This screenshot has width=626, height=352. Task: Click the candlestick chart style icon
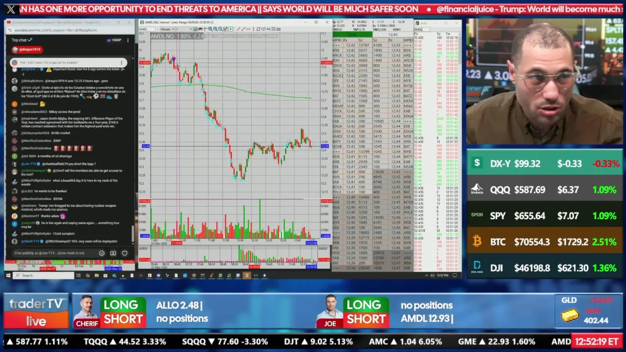[200, 29]
